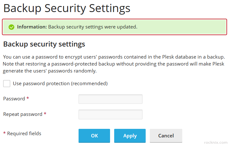This screenshot has width=229, height=145.
Task: Click the Plesk database description paragraph
Action: [114, 64]
